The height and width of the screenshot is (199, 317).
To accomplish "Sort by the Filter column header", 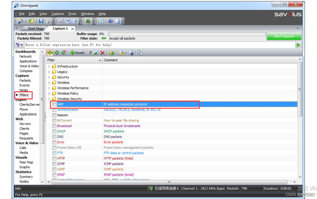I will tap(74, 60).
